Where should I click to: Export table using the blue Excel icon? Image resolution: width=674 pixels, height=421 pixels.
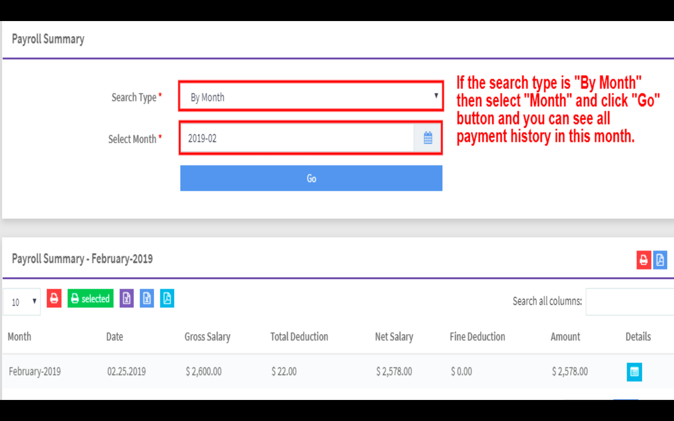point(147,298)
